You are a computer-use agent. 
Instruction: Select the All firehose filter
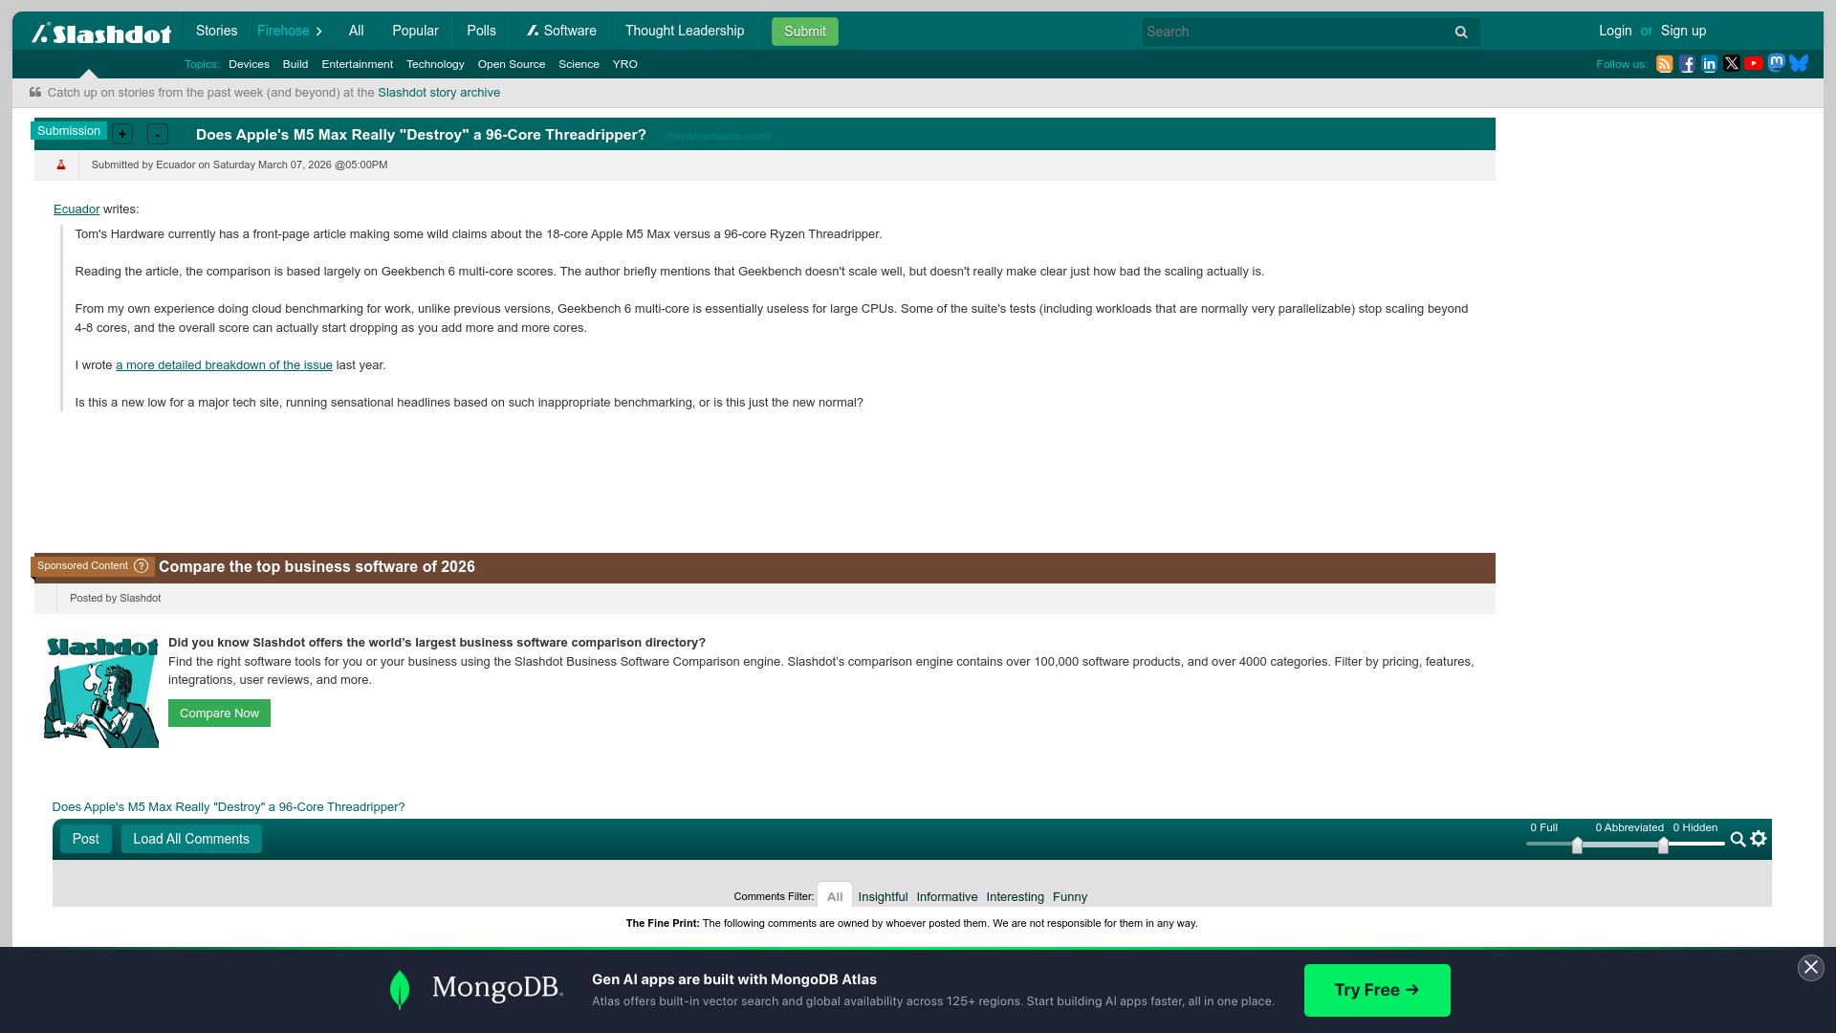(357, 31)
